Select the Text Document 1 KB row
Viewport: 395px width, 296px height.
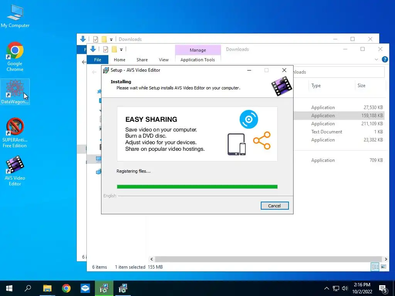[339, 132]
